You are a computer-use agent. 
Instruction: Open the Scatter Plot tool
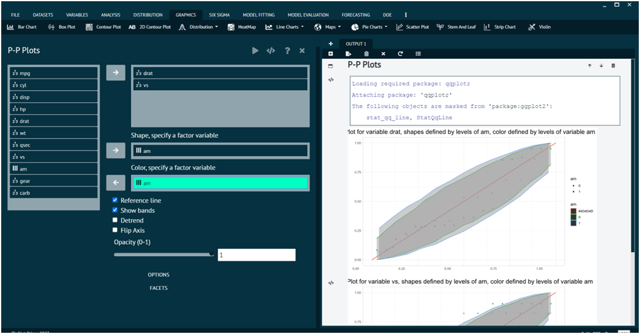click(412, 27)
